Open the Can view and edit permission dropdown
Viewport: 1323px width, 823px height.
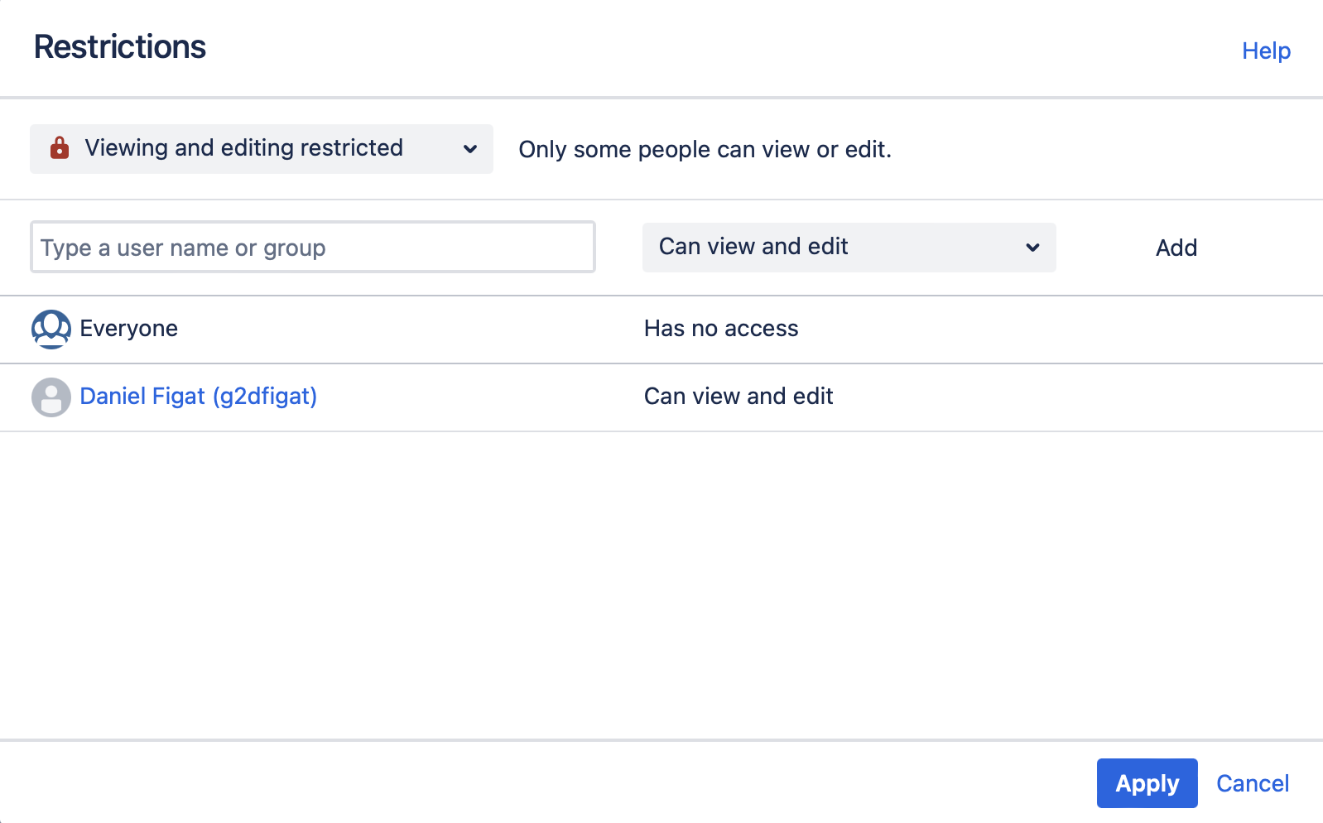pyautogui.click(x=849, y=247)
